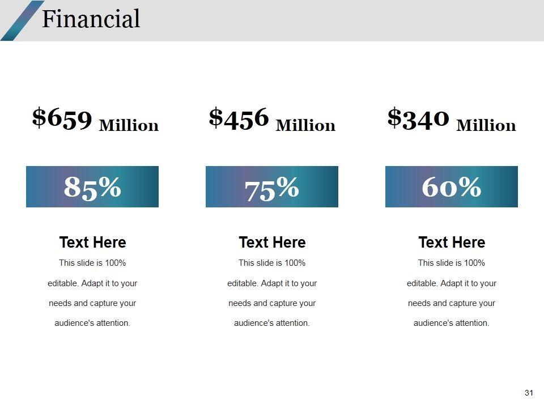
Task: Select the "Text Here" heading under 60%
Action: tap(452, 243)
